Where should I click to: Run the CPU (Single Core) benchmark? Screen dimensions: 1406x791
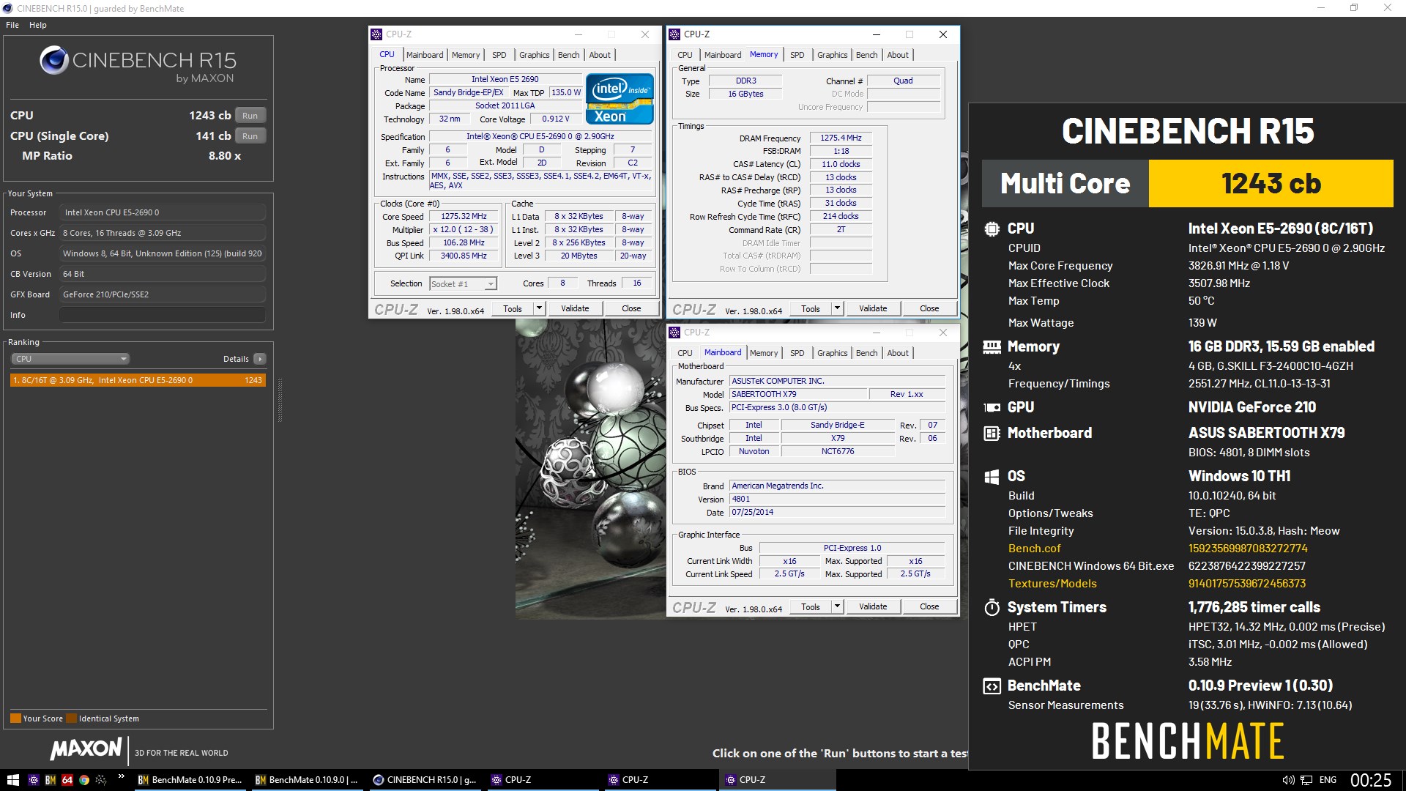tap(250, 136)
